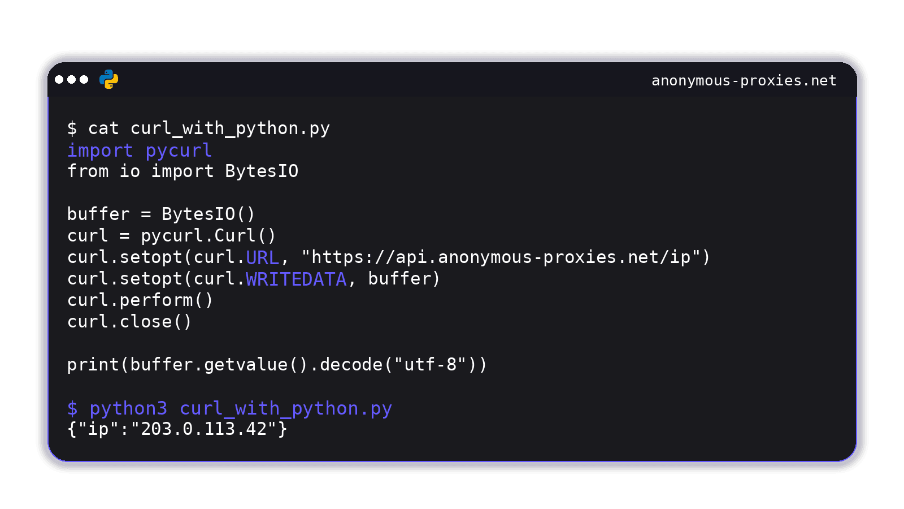
Task: Click the leftmost traffic light dot
Action: [x=59, y=80]
